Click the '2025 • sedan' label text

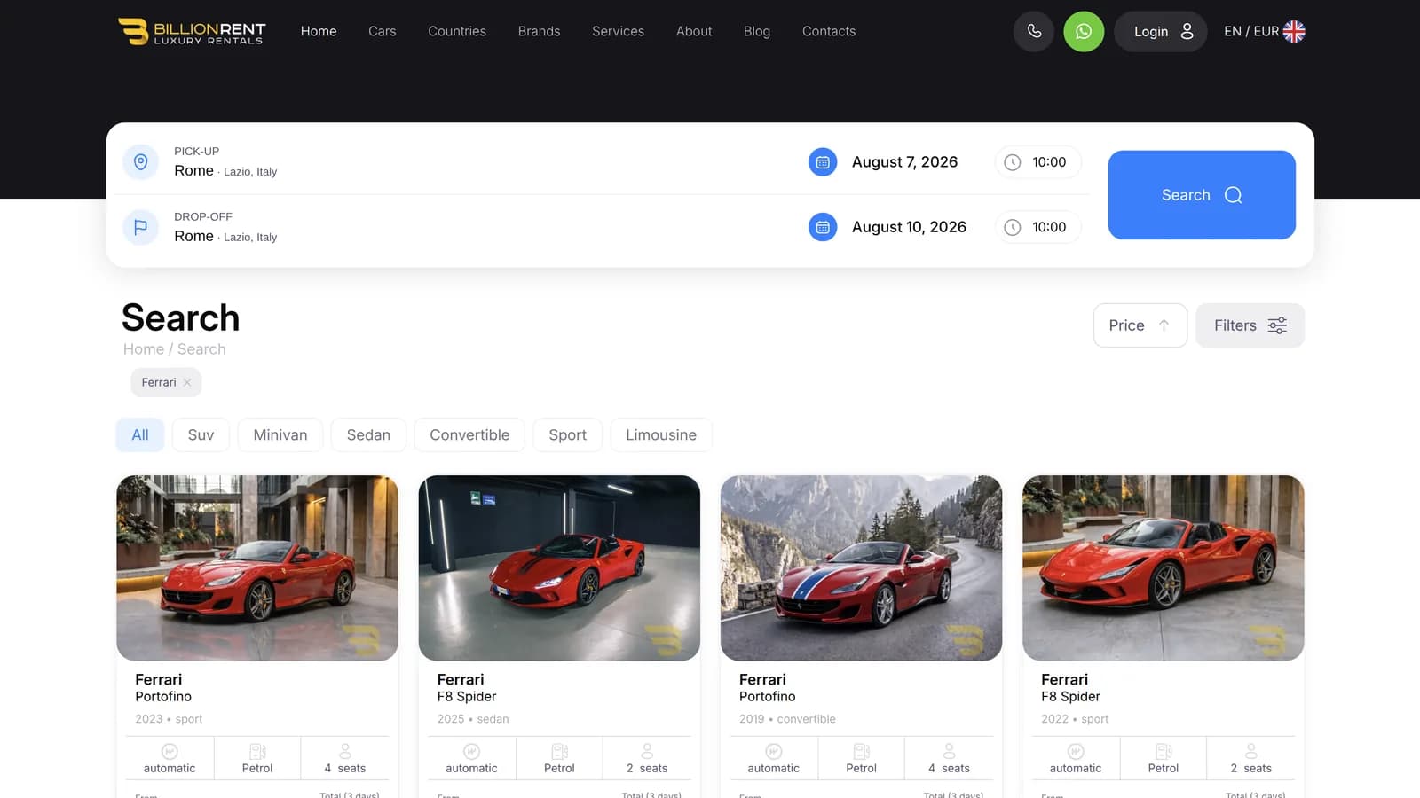click(x=473, y=719)
